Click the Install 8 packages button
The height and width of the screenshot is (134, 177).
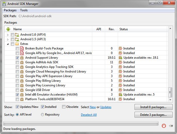pyautogui.click(x=153, y=107)
